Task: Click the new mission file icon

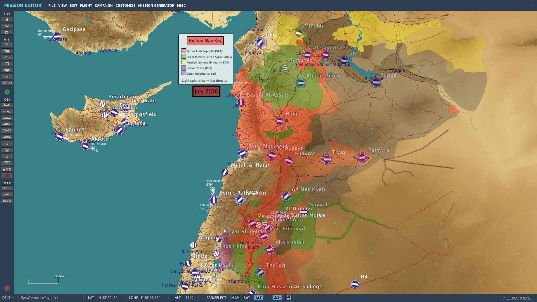Action: pos(7,19)
